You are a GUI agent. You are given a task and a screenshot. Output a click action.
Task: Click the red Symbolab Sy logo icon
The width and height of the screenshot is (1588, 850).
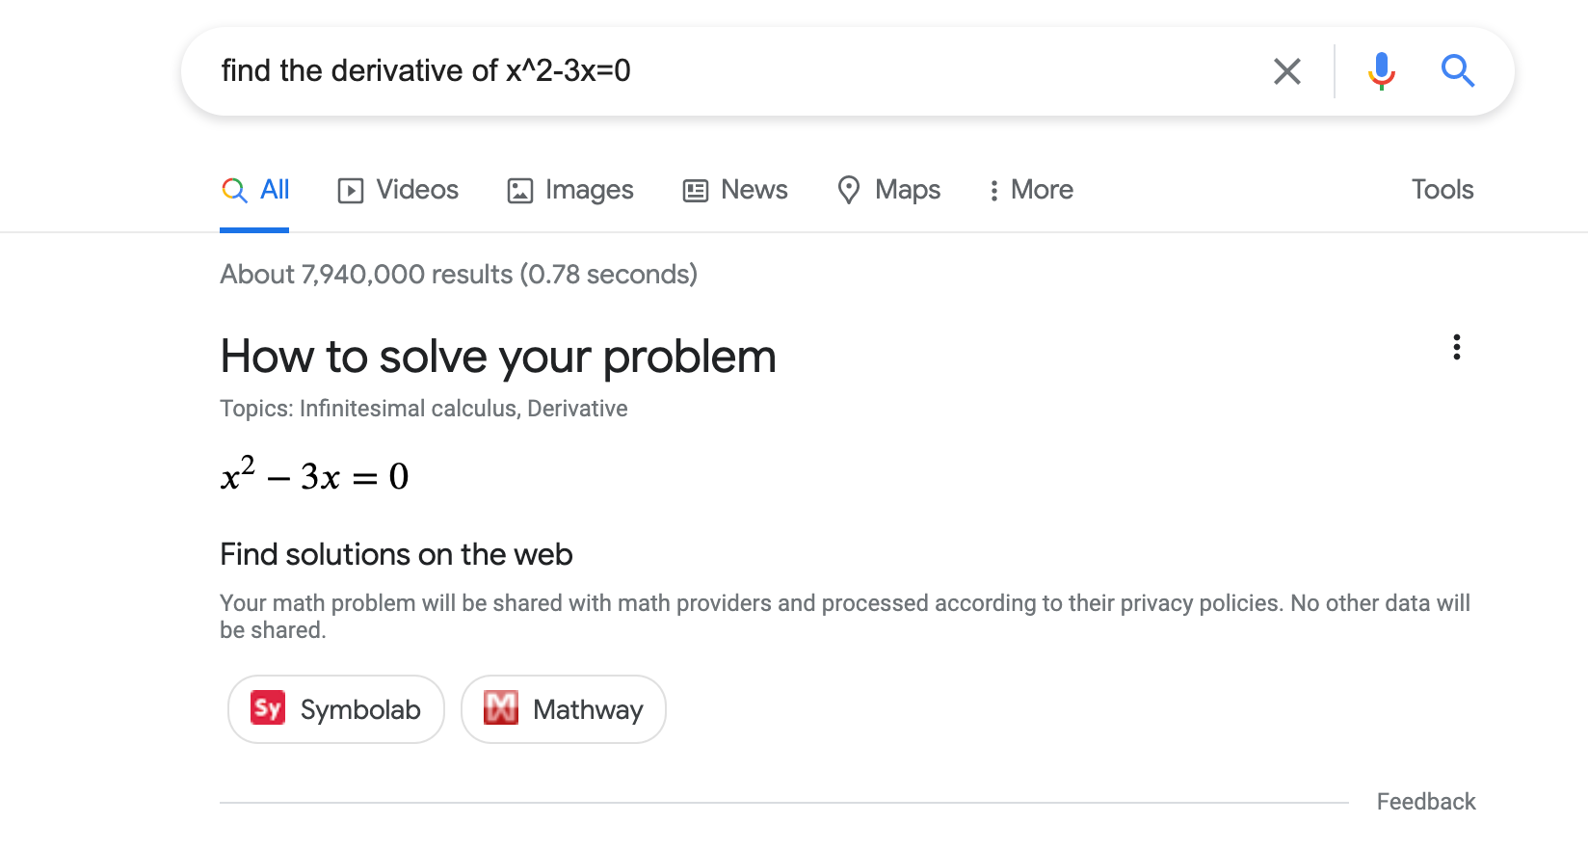pos(268,708)
